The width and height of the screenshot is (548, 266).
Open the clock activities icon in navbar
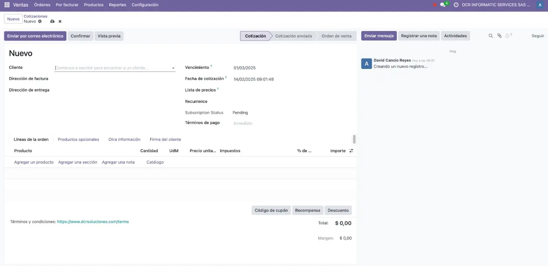point(456,5)
